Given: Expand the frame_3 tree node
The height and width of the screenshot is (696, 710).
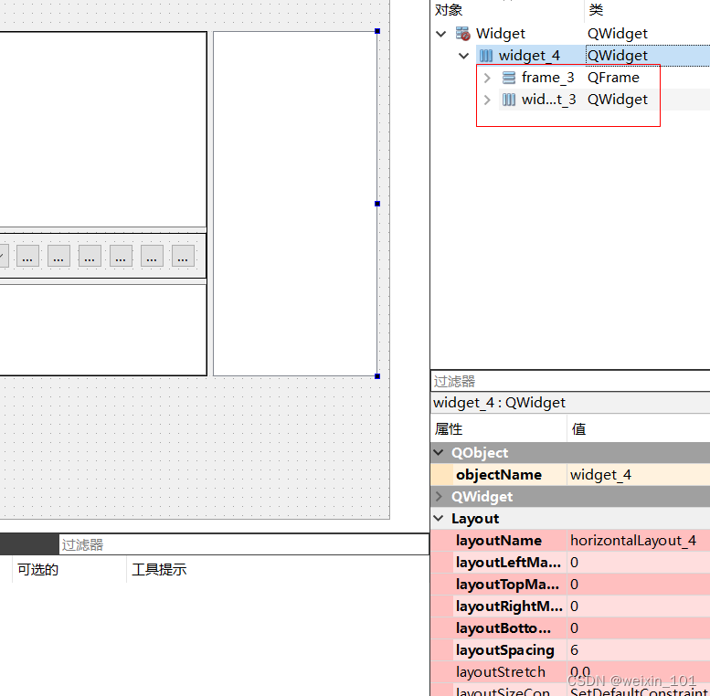Looking at the screenshot, I should (x=487, y=78).
